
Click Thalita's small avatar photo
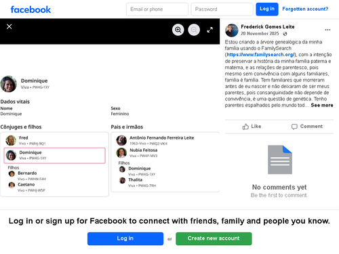click(x=122, y=180)
